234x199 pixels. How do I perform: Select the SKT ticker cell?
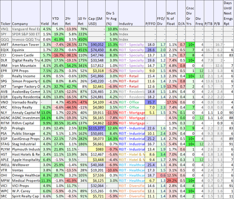[x=6, y=86]
